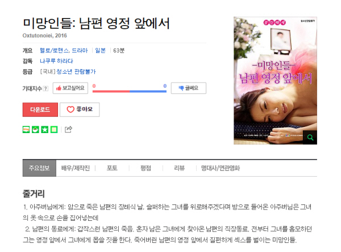
Task: Click the movie poster thumbnail
Action: tap(275, 80)
